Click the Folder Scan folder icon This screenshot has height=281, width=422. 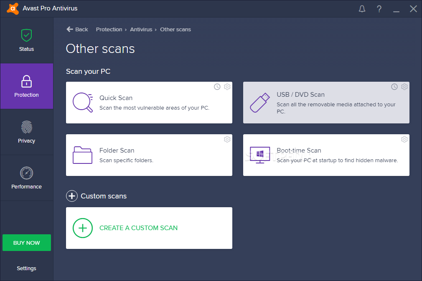pos(82,155)
